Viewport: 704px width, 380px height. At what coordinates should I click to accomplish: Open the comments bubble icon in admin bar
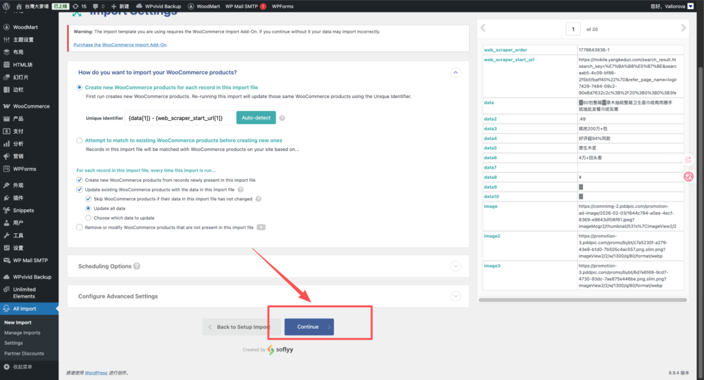point(98,6)
